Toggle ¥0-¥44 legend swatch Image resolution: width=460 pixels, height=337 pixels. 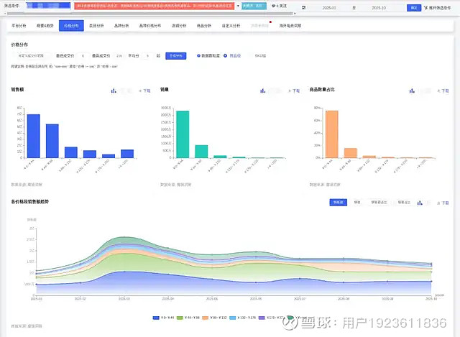click(156, 318)
